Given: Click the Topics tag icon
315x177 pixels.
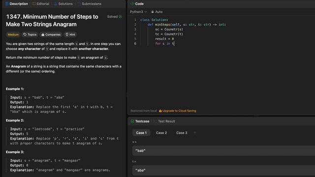Looking at the screenshot, I should click(x=25, y=34).
